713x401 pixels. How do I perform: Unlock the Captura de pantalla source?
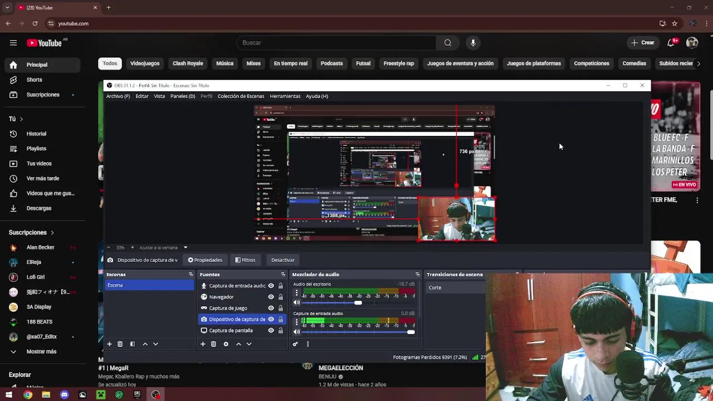coord(280,330)
